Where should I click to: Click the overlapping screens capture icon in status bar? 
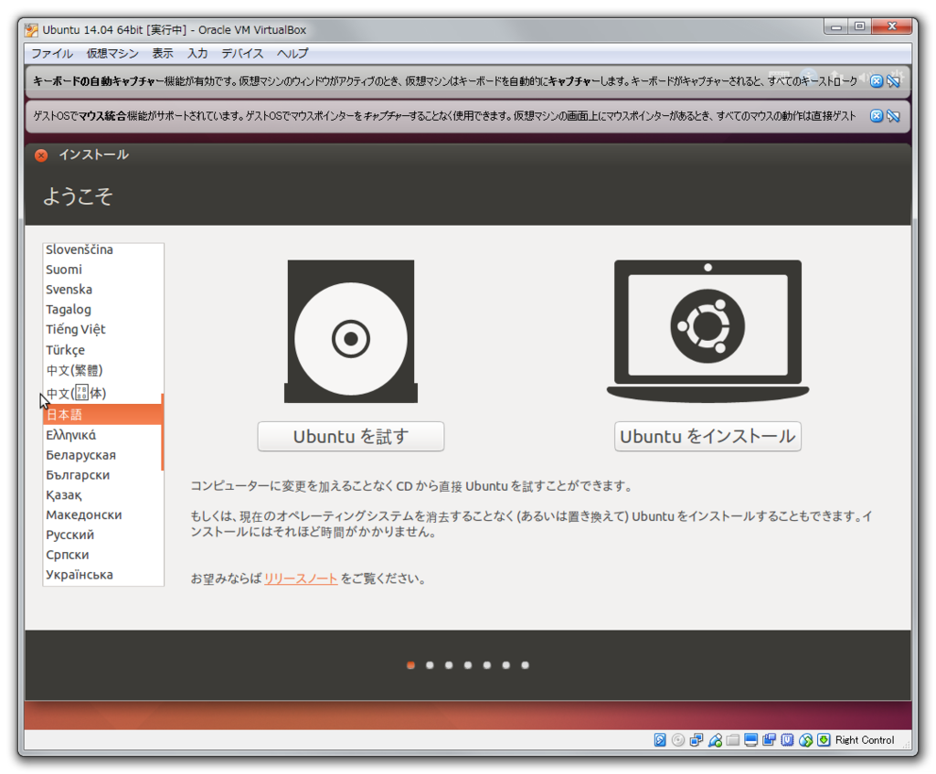coord(769,740)
